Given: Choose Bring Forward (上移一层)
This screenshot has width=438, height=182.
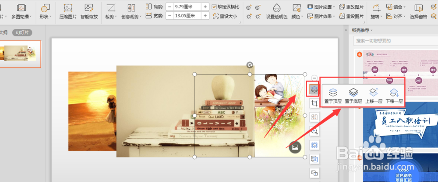Looking at the screenshot, I should click(374, 96).
